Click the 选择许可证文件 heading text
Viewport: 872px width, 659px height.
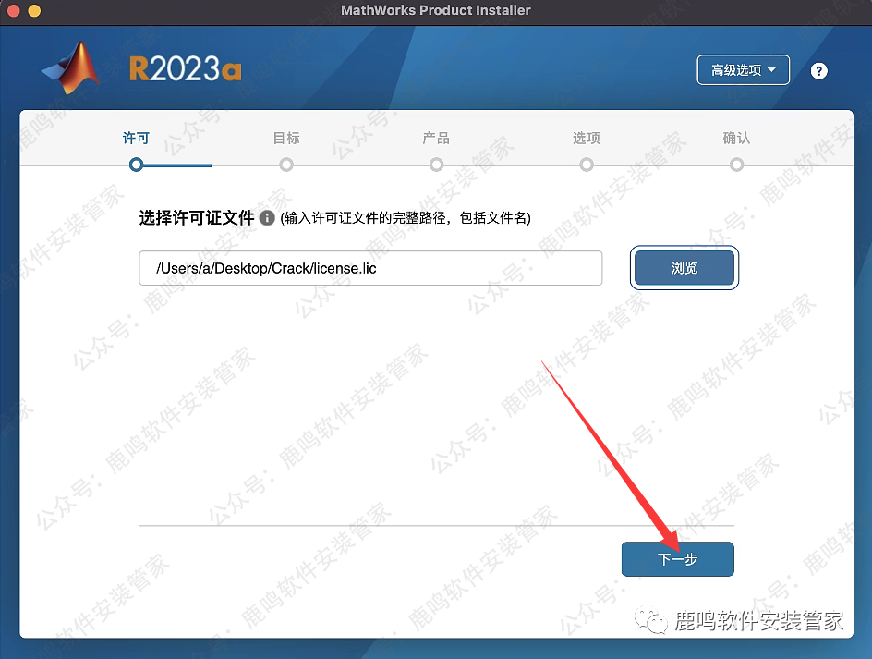pyautogui.click(x=197, y=217)
